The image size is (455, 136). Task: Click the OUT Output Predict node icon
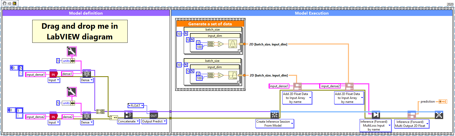pos(154,115)
